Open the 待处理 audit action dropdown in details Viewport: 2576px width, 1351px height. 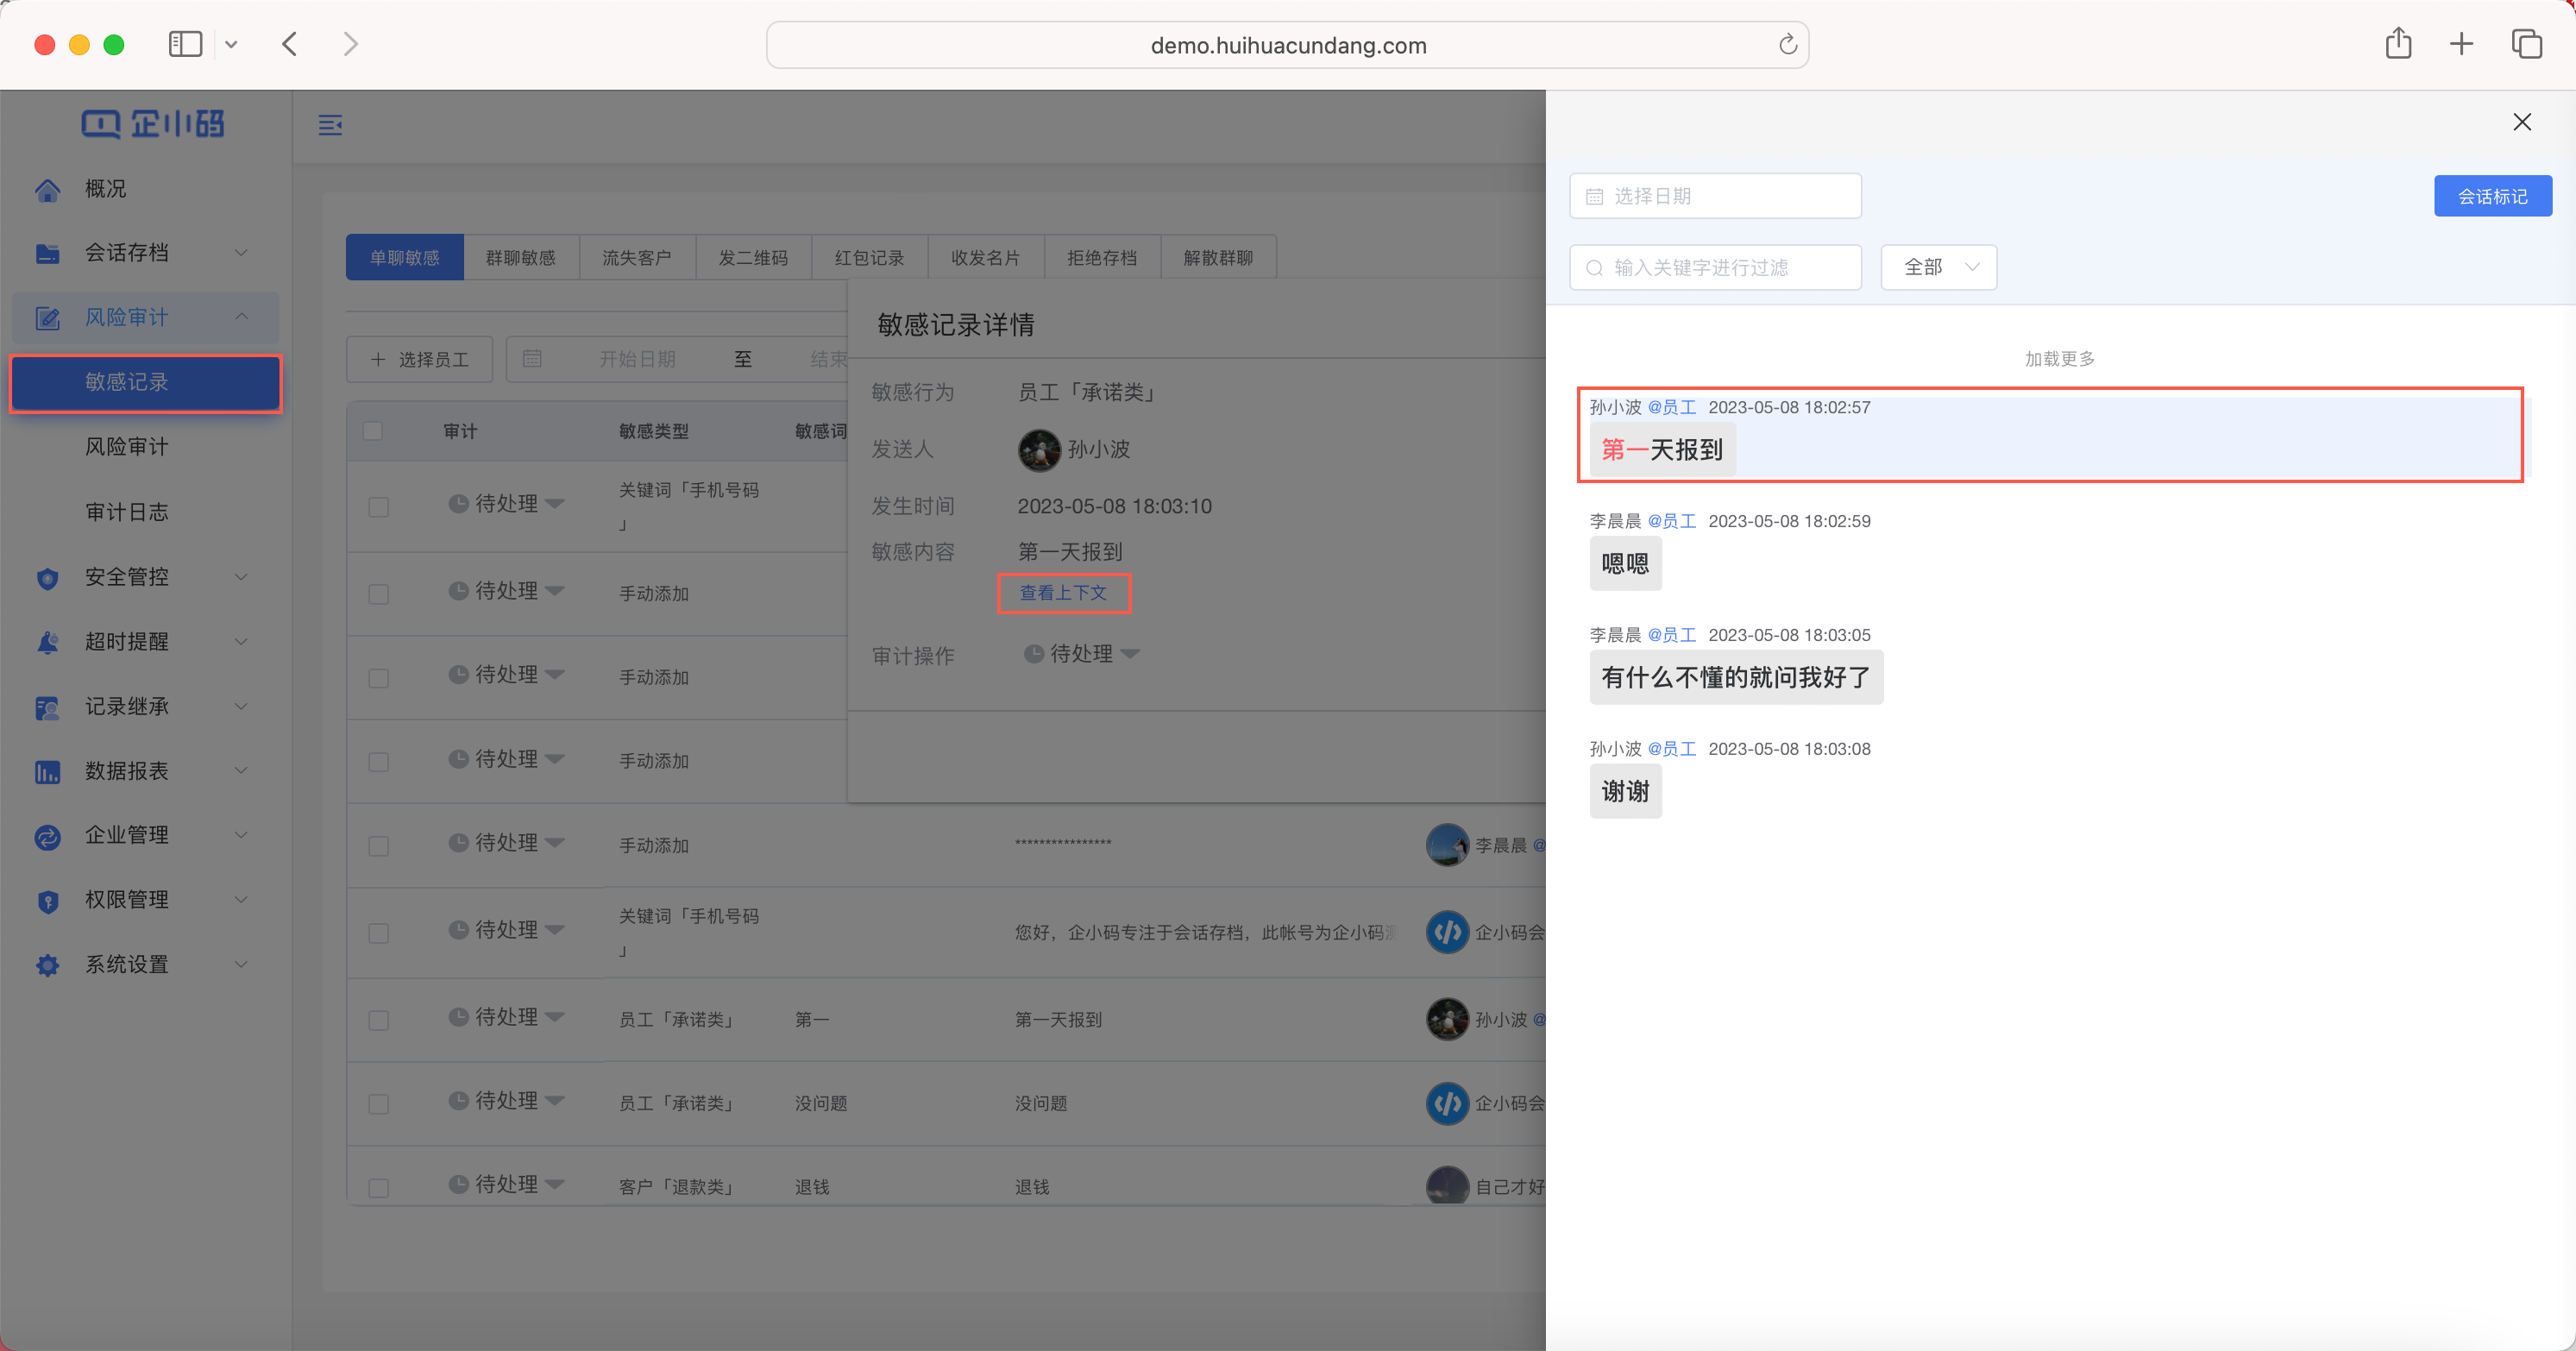tap(1082, 654)
